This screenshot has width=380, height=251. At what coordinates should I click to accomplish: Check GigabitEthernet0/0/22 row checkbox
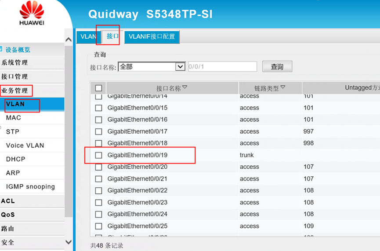98,191
